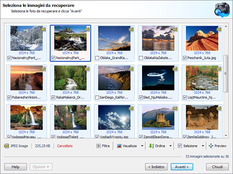Toggle the Selezione checkbox button

point(180,146)
